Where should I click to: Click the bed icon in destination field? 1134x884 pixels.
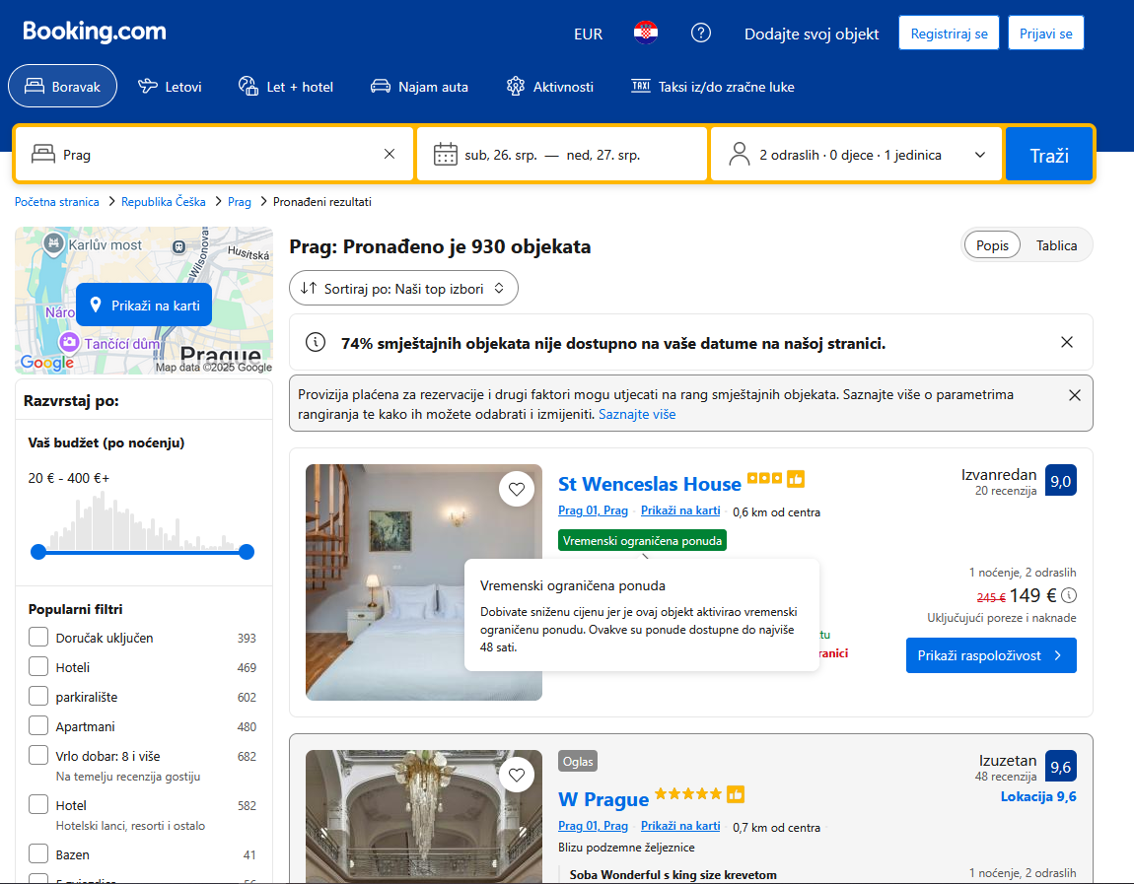tap(43, 154)
